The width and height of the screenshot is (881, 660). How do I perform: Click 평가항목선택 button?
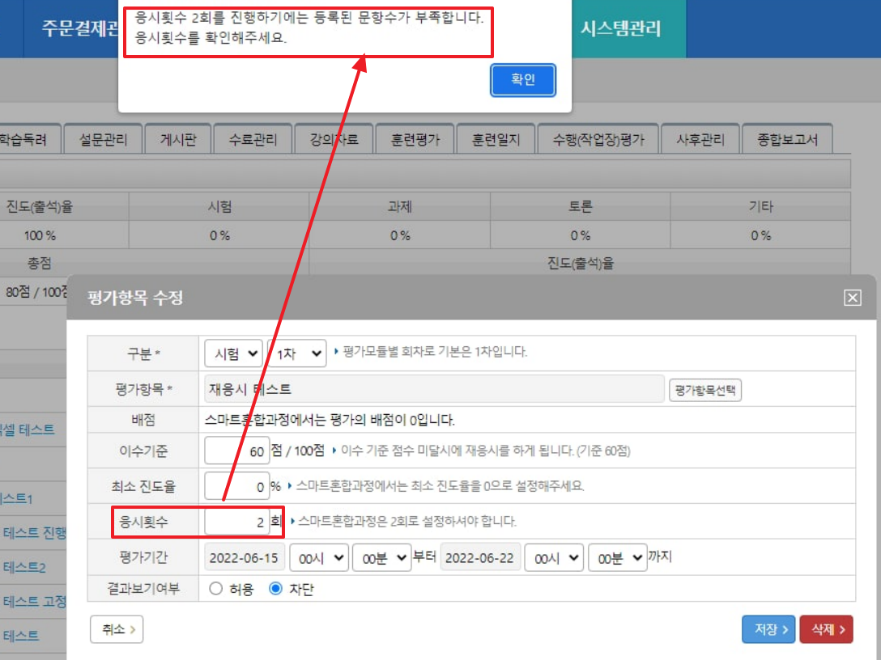click(704, 389)
